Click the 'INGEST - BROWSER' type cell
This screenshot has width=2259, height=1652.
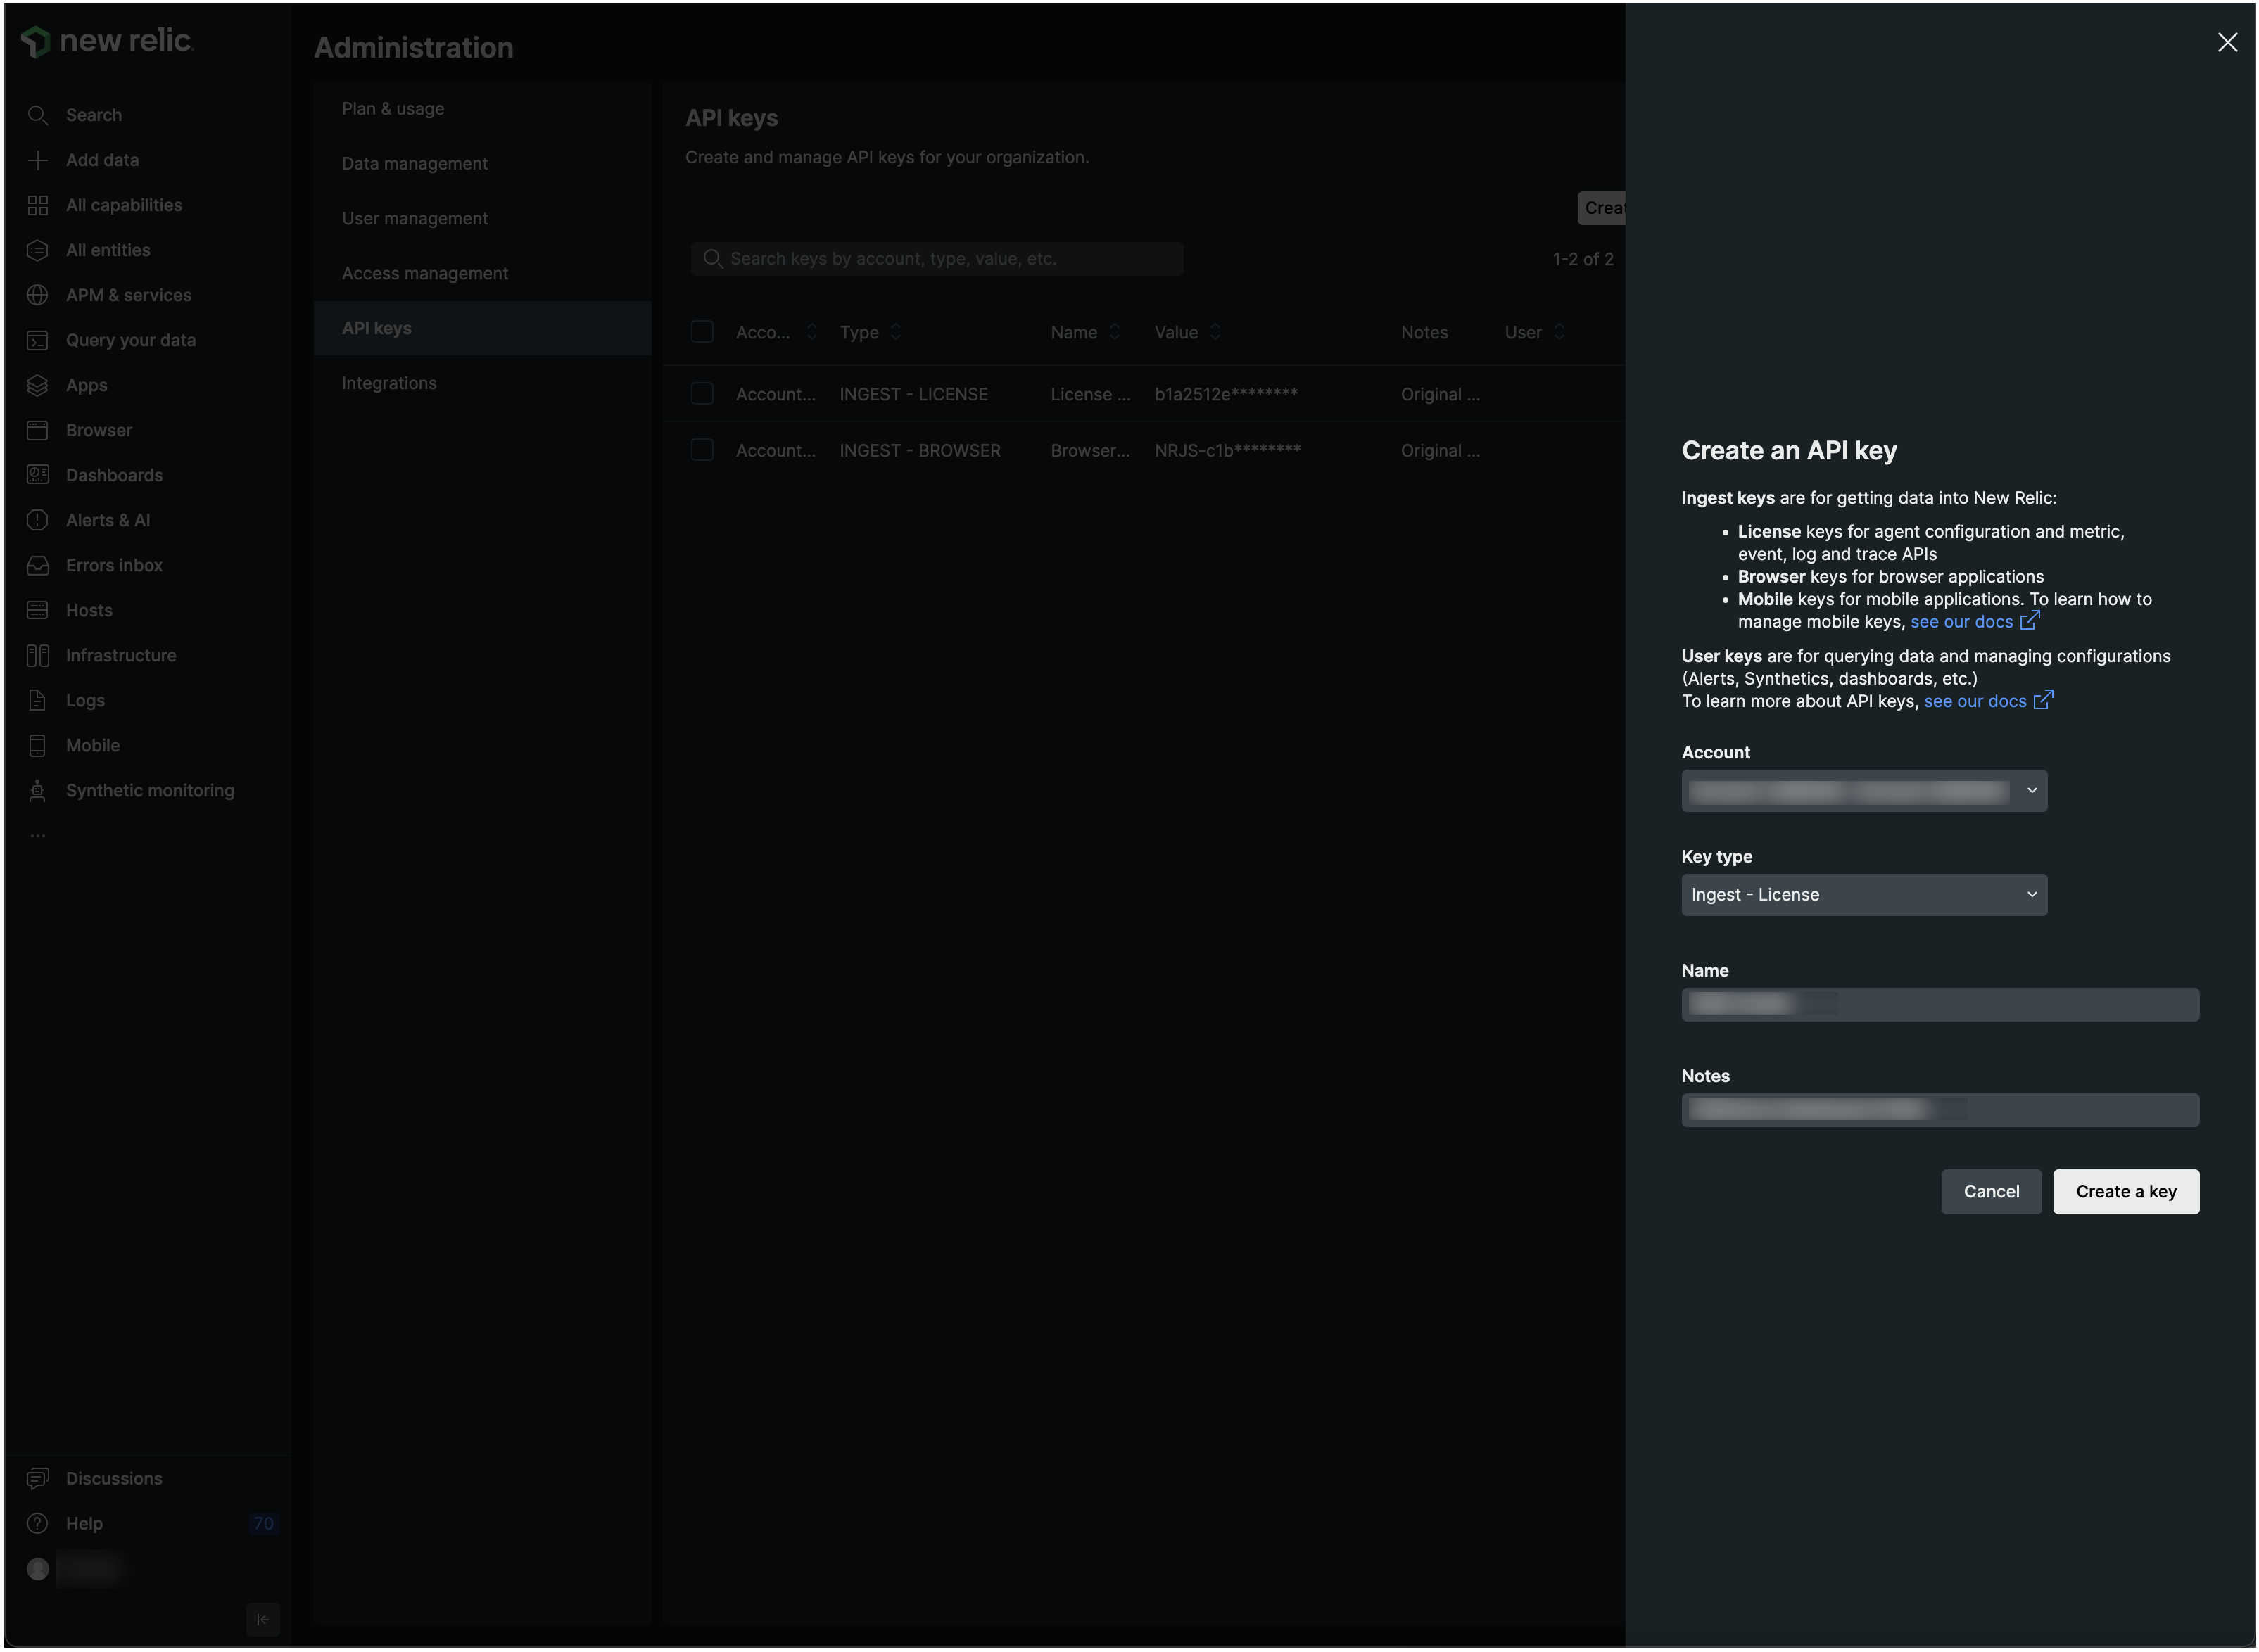click(x=920, y=450)
